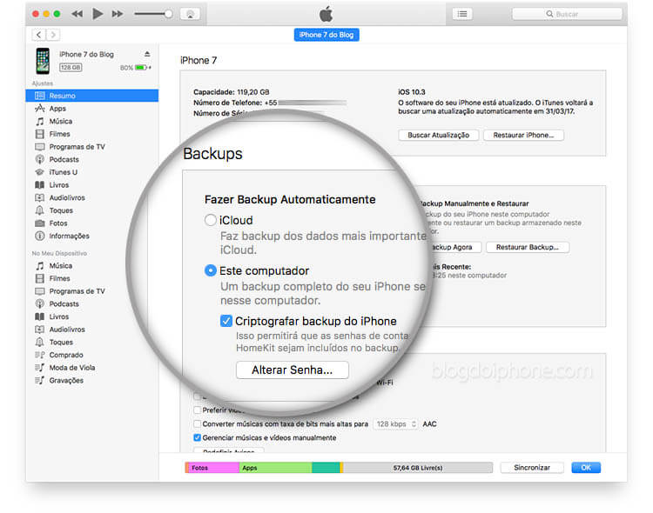Toggle the Converter músicas checkbox

coord(198,424)
